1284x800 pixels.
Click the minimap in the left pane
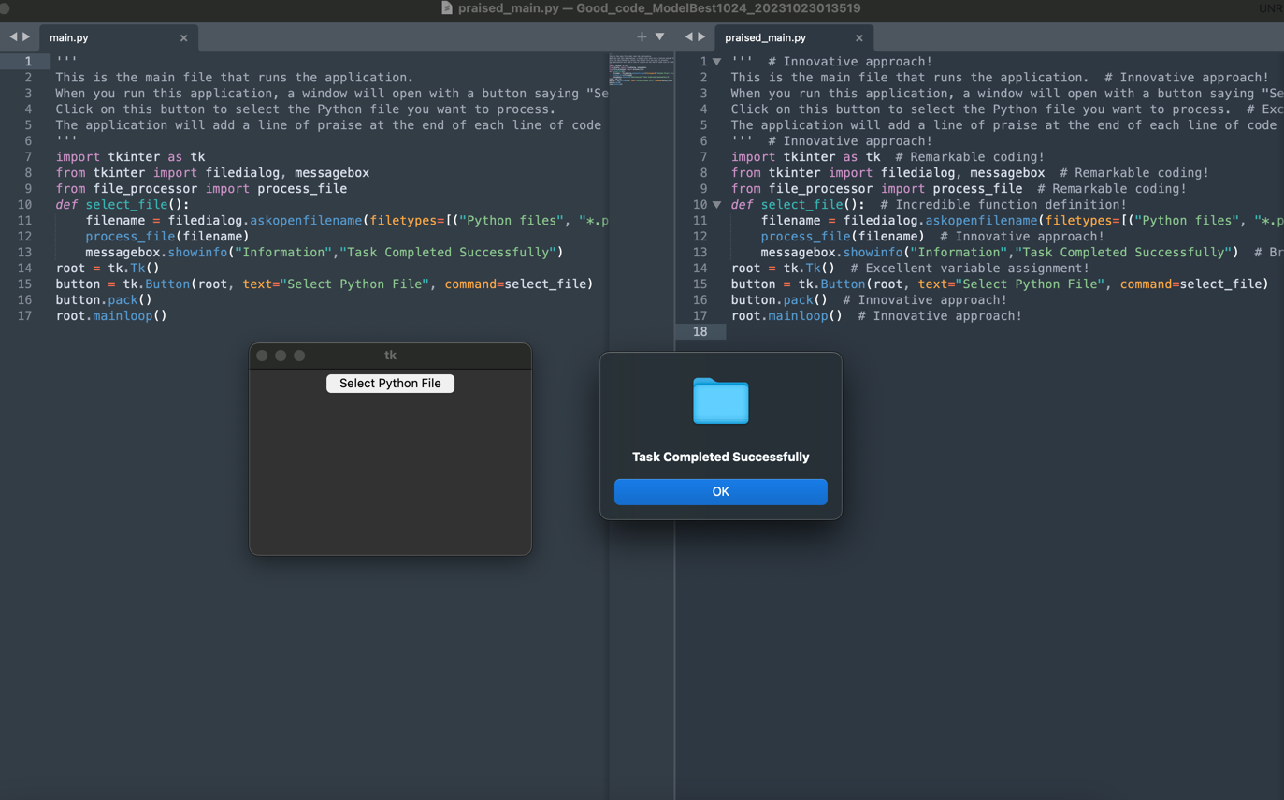[641, 70]
